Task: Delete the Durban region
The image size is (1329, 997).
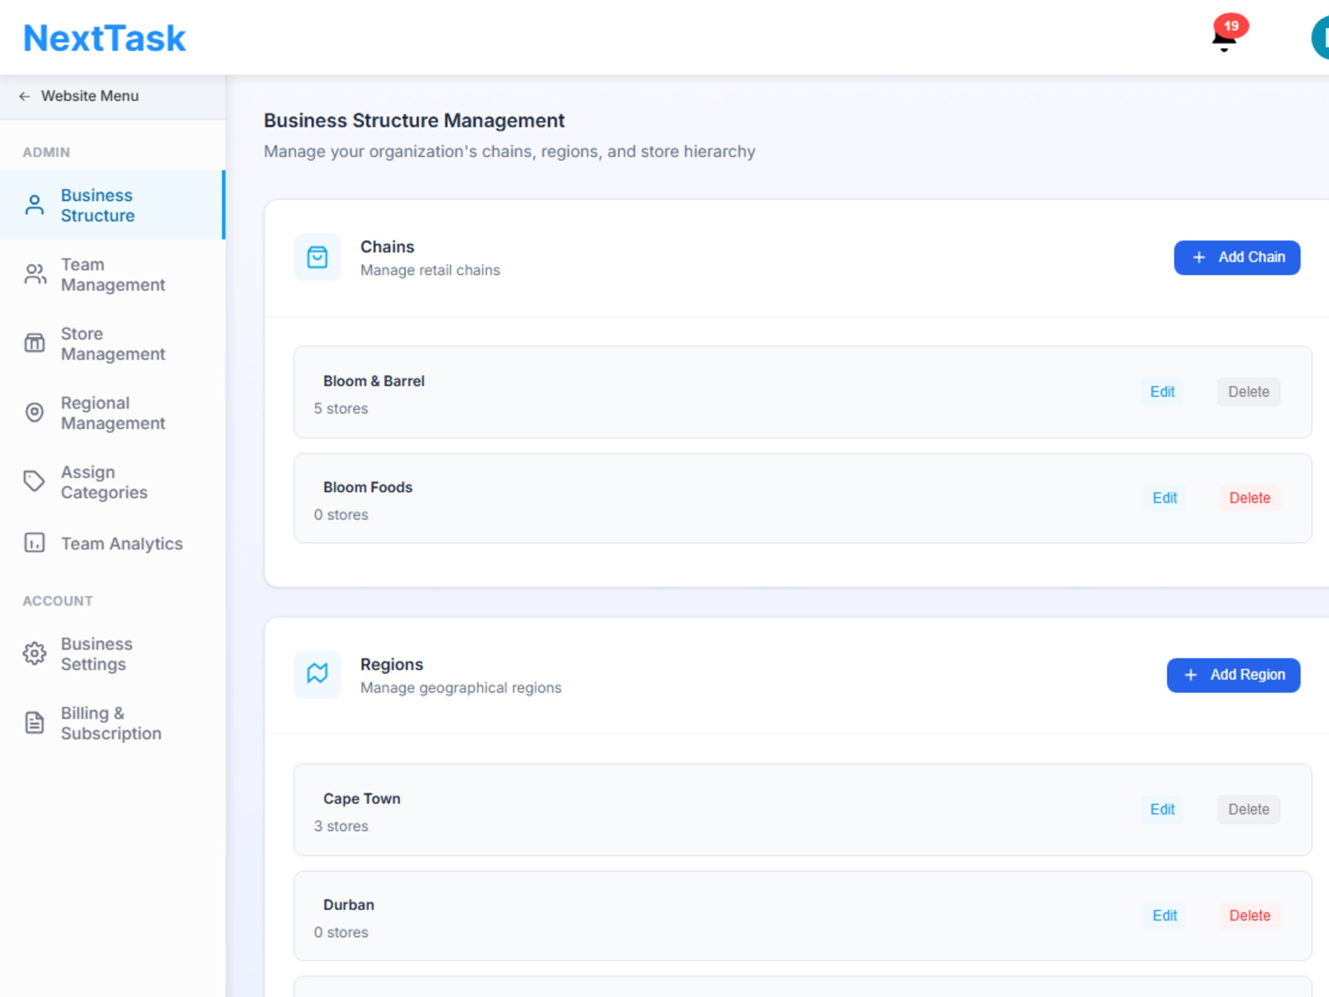Action: (x=1250, y=915)
